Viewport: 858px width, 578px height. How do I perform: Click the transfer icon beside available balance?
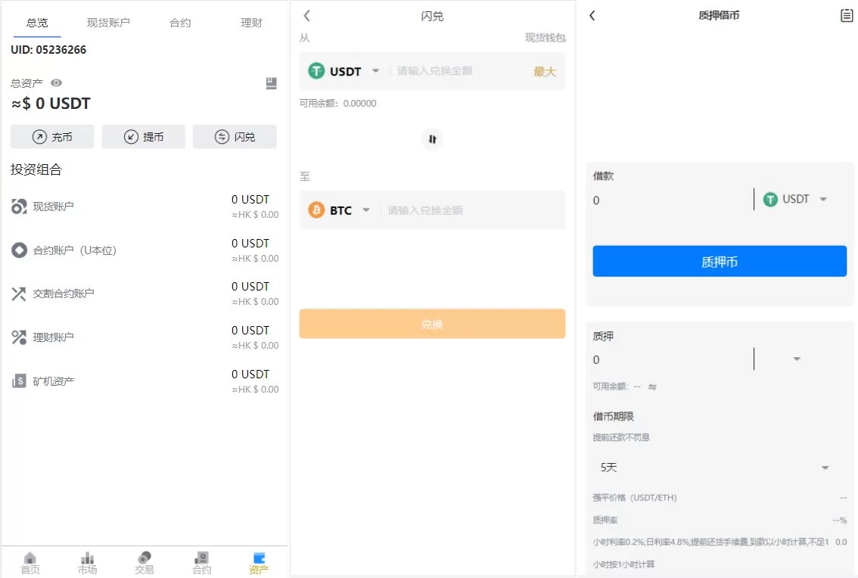tap(652, 387)
